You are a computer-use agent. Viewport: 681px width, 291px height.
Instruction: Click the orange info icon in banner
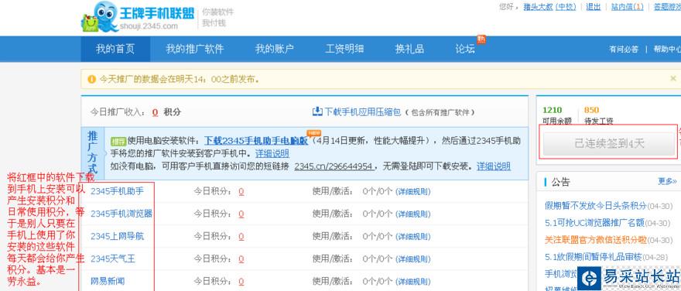[x=91, y=79]
